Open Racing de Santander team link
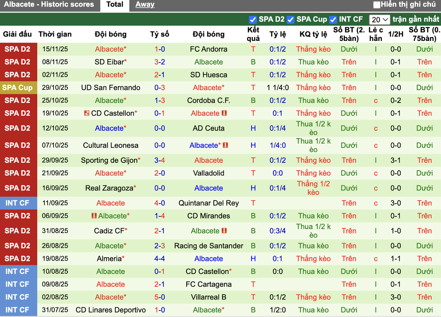 point(209,246)
